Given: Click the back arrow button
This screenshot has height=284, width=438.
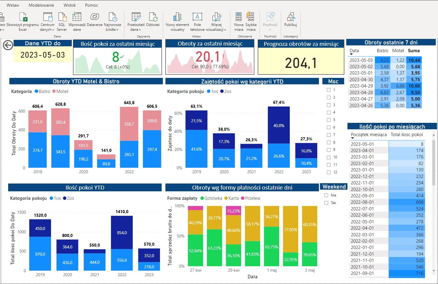Looking at the screenshot, I should coord(8,45).
